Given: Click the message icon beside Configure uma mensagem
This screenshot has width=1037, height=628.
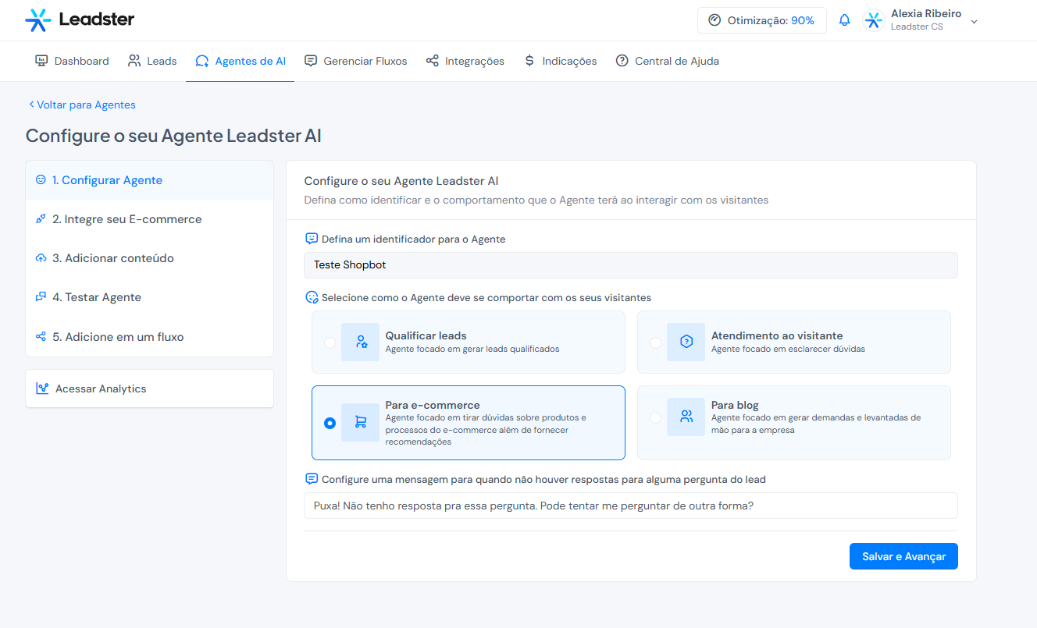Looking at the screenshot, I should (312, 479).
